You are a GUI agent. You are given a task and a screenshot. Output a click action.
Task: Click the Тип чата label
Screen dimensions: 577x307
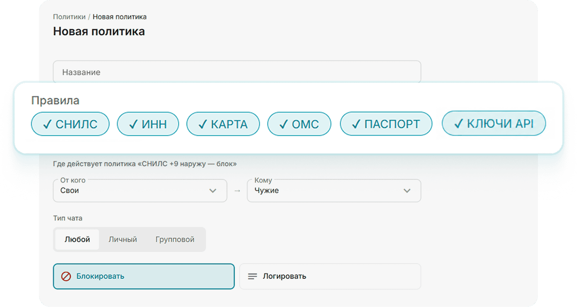point(68,218)
